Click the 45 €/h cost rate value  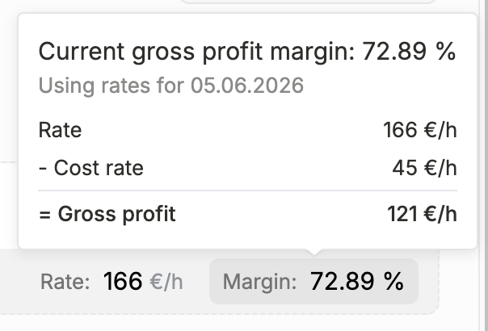[424, 168]
